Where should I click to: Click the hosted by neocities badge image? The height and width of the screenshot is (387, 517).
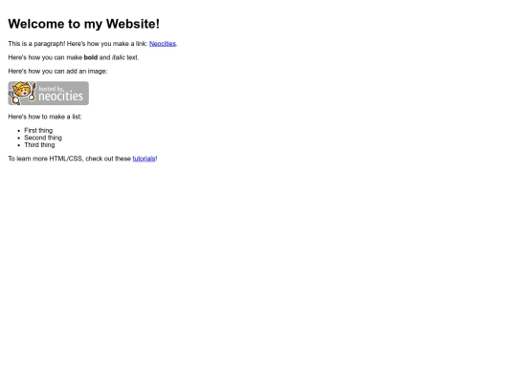(x=49, y=94)
